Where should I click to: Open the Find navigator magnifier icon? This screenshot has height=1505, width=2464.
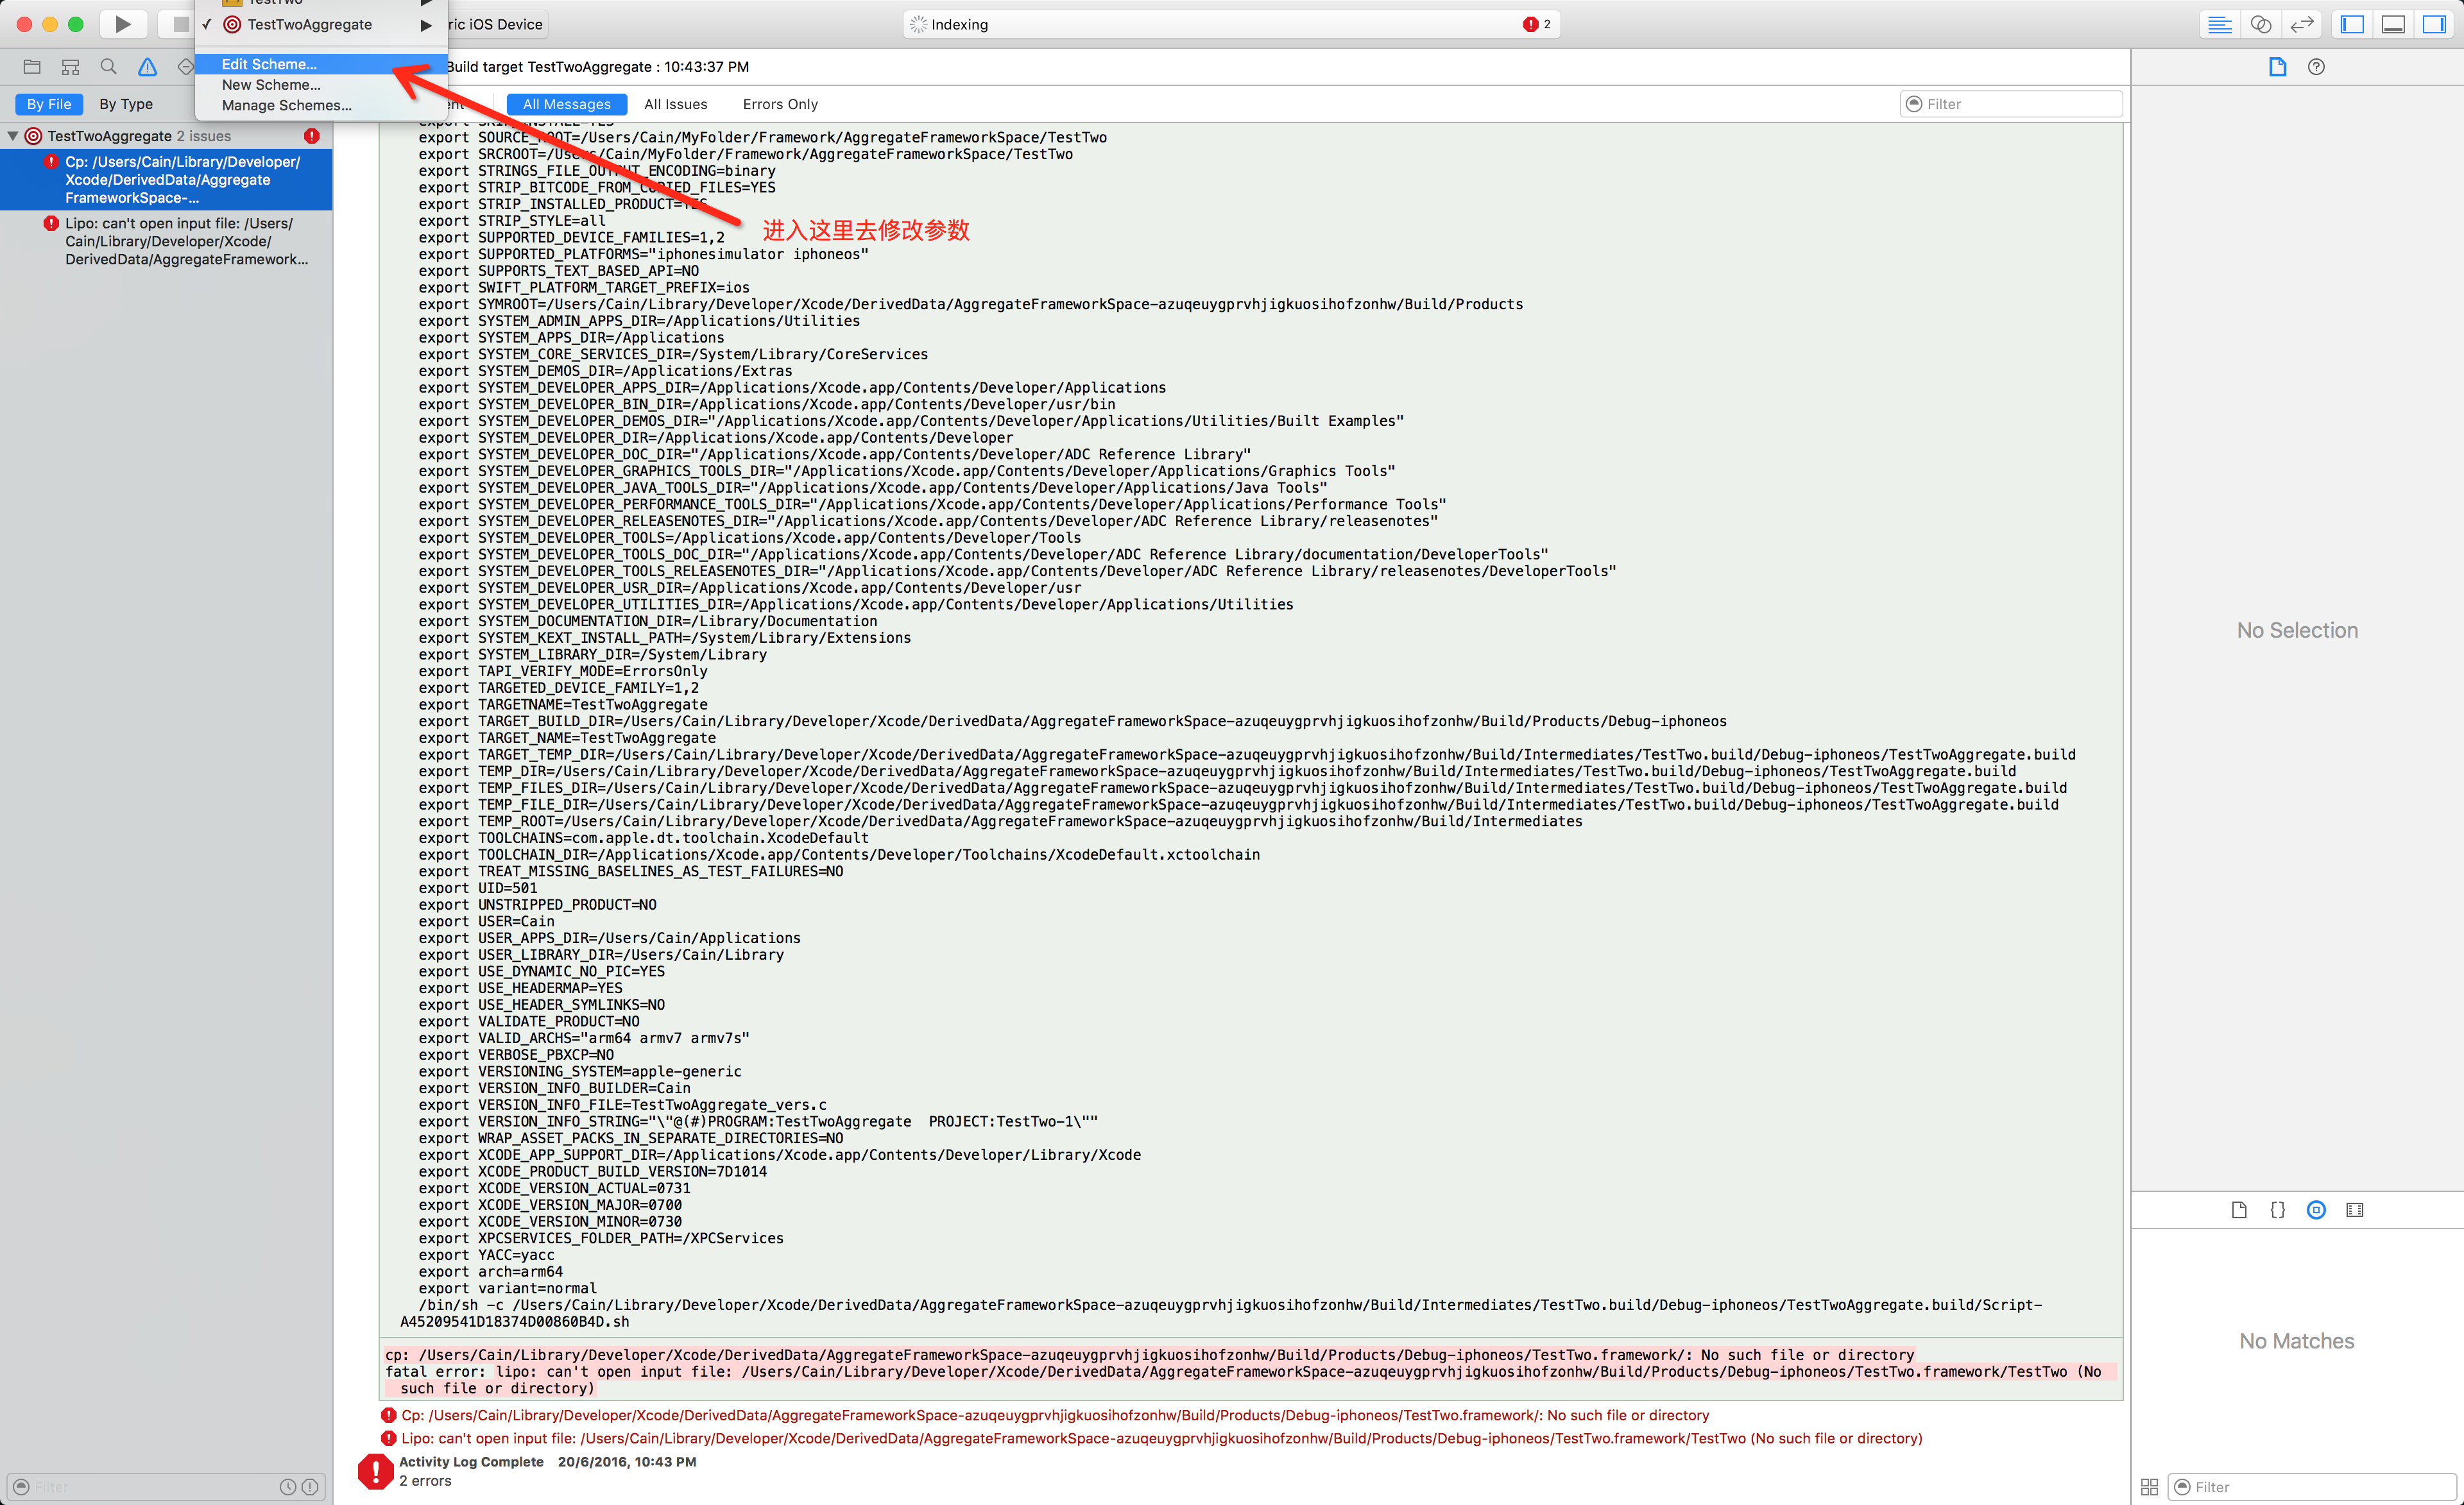[x=108, y=67]
